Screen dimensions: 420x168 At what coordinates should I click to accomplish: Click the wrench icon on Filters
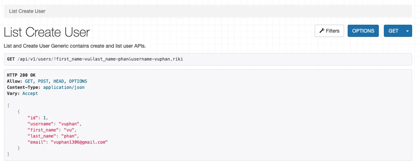coord(322,31)
